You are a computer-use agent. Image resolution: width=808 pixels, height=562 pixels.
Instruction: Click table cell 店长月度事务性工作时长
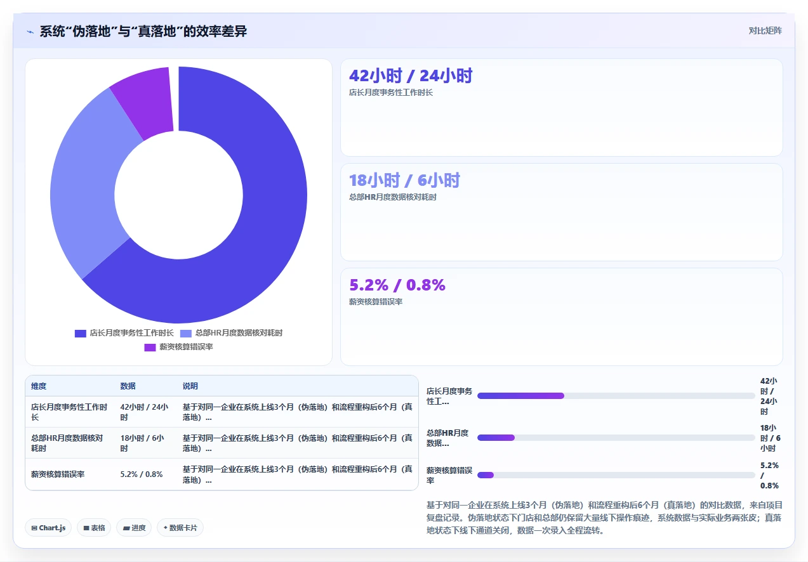69,412
